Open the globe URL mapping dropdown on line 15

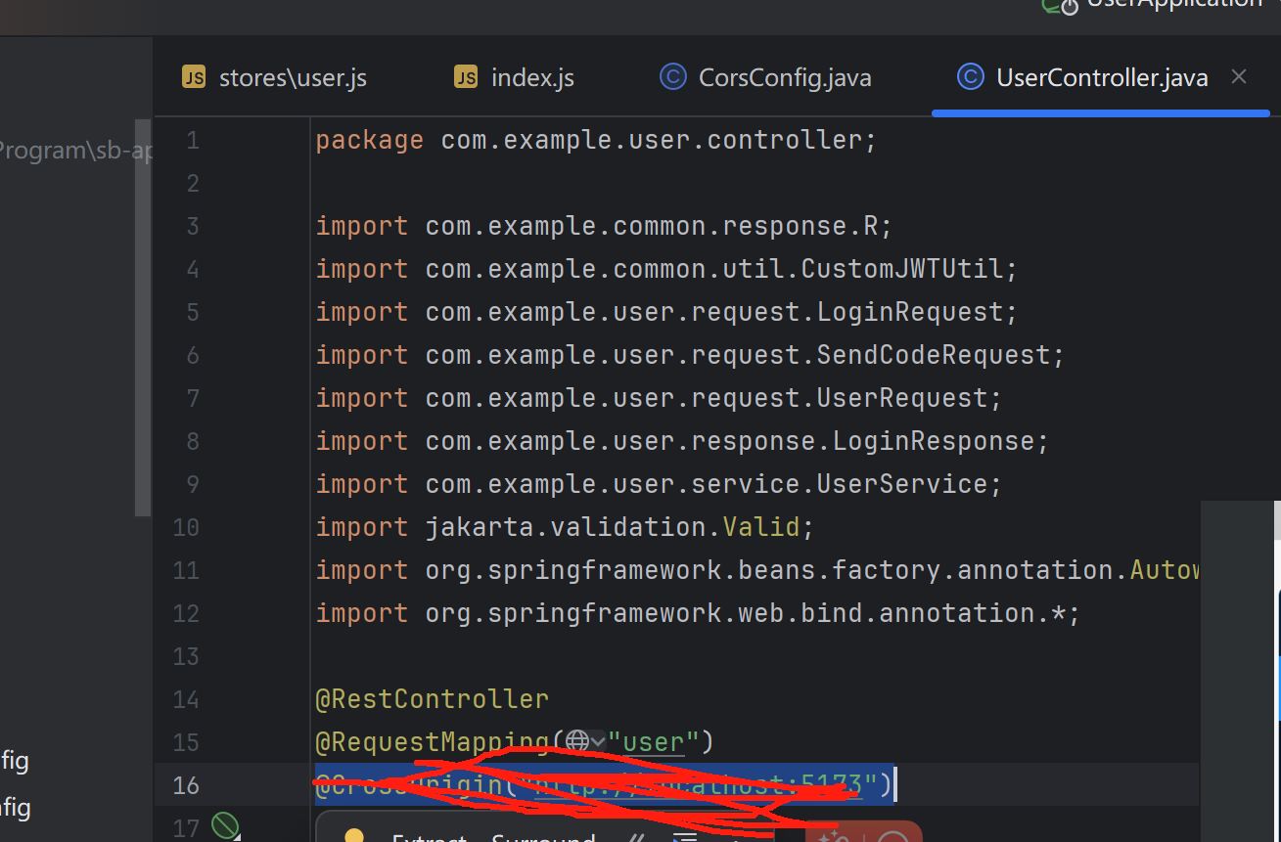tap(585, 742)
